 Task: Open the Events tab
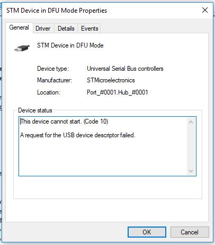[x=89, y=29]
